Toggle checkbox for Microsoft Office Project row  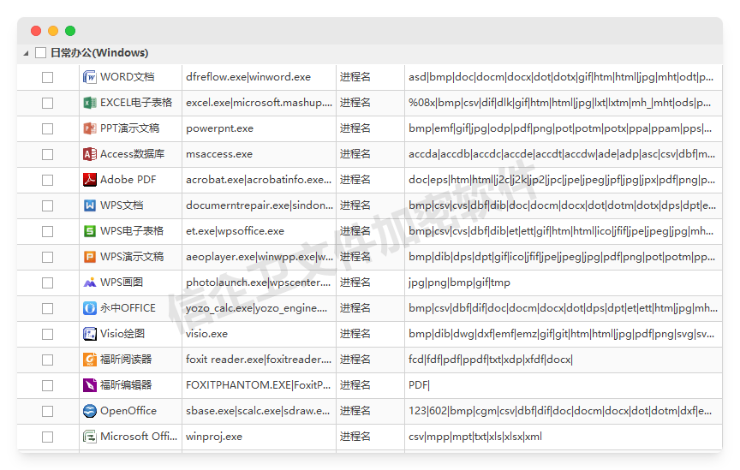(48, 437)
